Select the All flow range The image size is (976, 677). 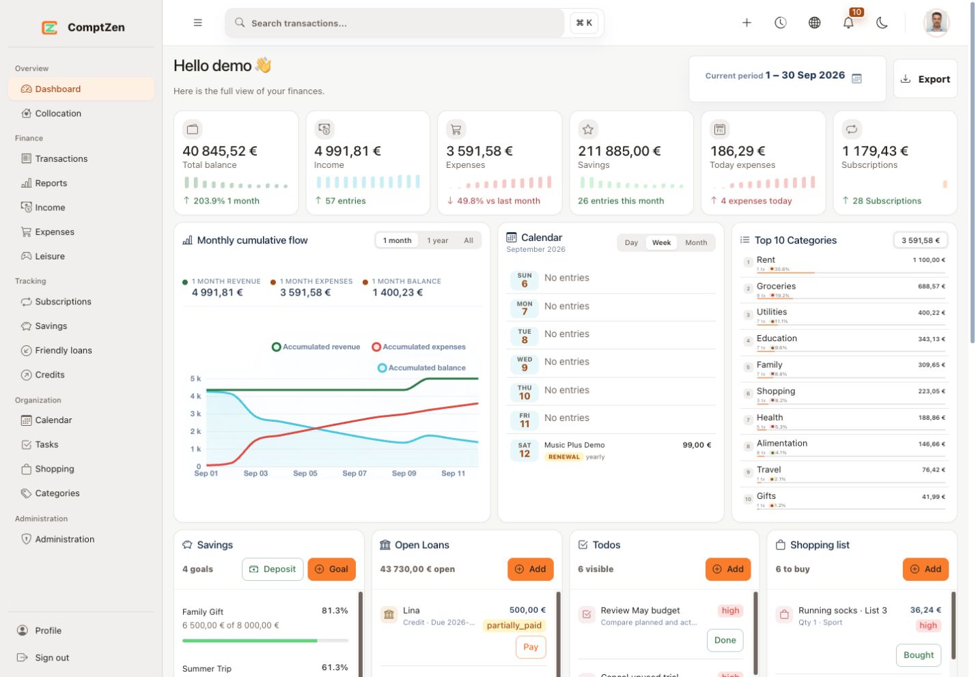click(x=469, y=240)
